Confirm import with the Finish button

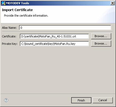pyautogui.click(x=81, y=100)
